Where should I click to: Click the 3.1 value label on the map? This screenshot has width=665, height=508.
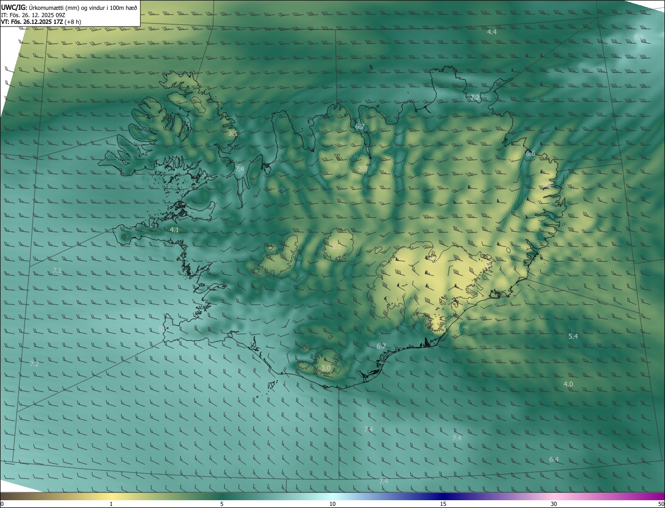click(233, 133)
